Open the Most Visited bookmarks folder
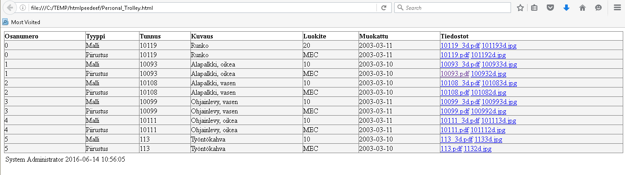 click(x=21, y=22)
